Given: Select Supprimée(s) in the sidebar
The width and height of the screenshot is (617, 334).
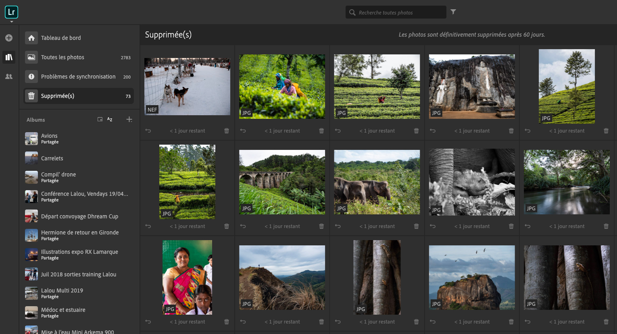Looking at the screenshot, I should click(79, 96).
